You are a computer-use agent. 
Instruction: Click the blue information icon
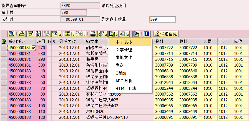tap(147, 34)
